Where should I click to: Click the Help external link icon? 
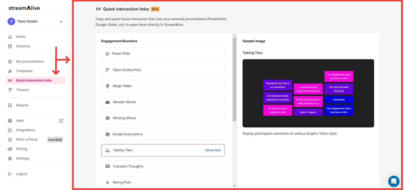pyautogui.click(x=61, y=121)
